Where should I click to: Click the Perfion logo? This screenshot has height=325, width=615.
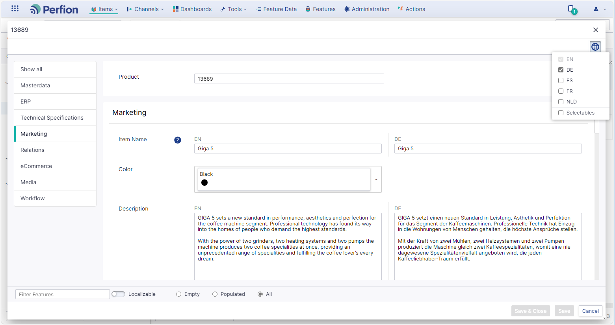click(54, 9)
